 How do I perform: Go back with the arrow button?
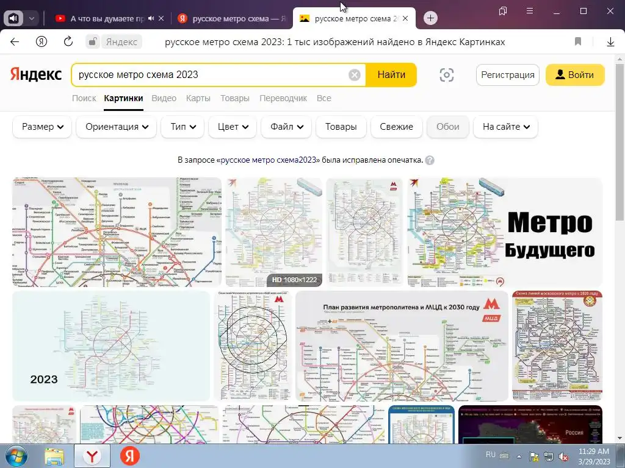[x=15, y=42]
